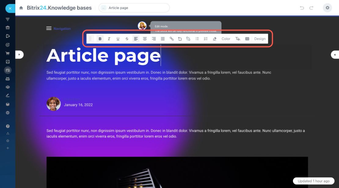Viewport: 339px width, 188px height.
Task: Toggle Italic formatting in the text toolbar
Action: (x=109, y=39)
